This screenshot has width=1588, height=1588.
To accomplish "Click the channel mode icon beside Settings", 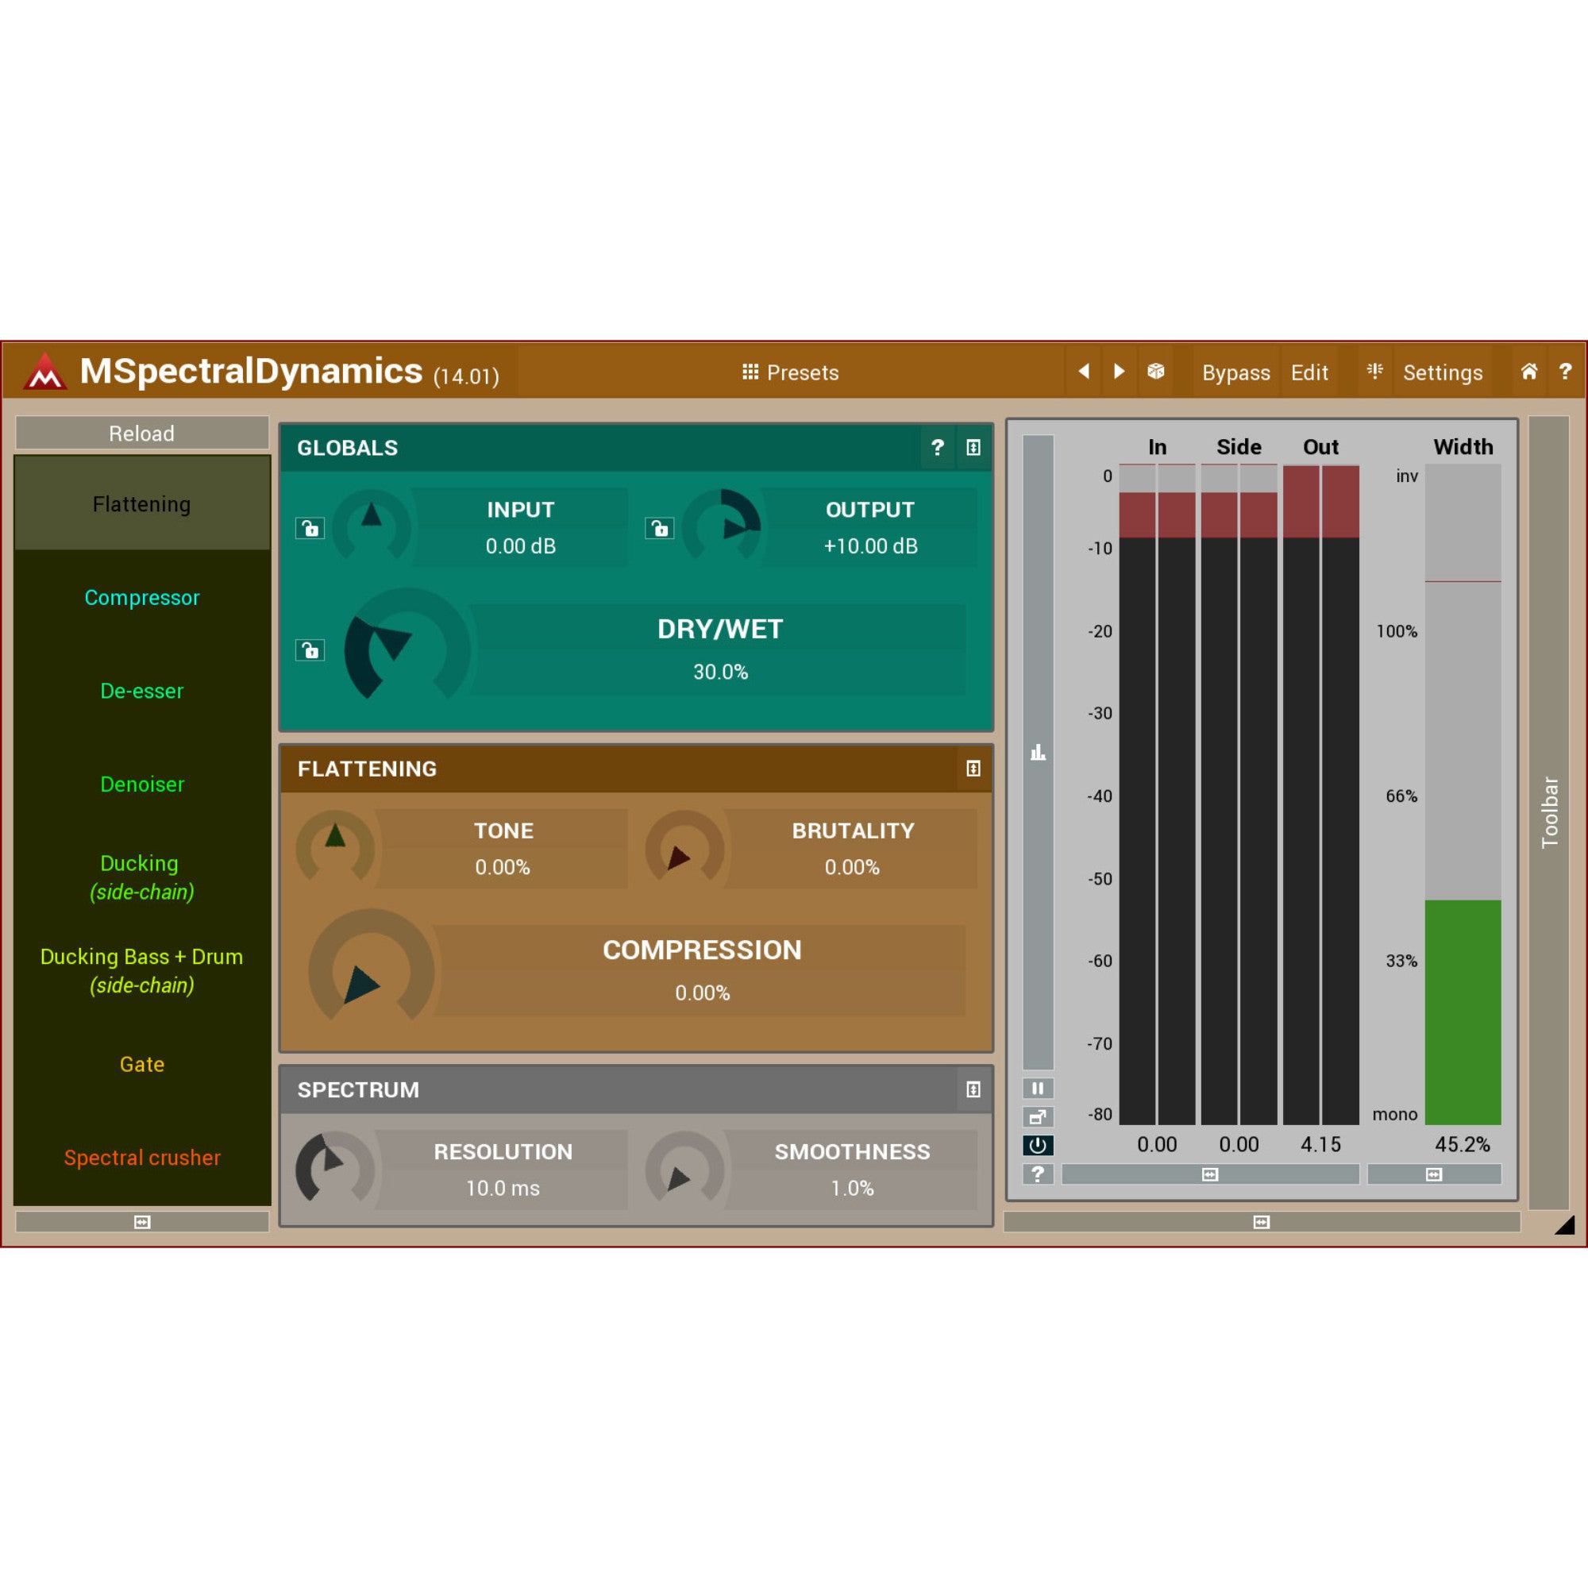I will 1374,372.
